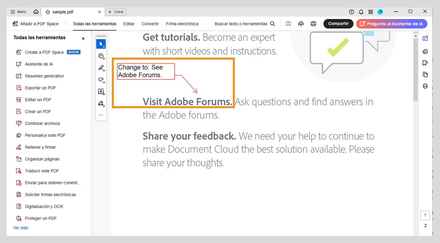
Task: Open the Convertir tab
Action: [x=150, y=24]
